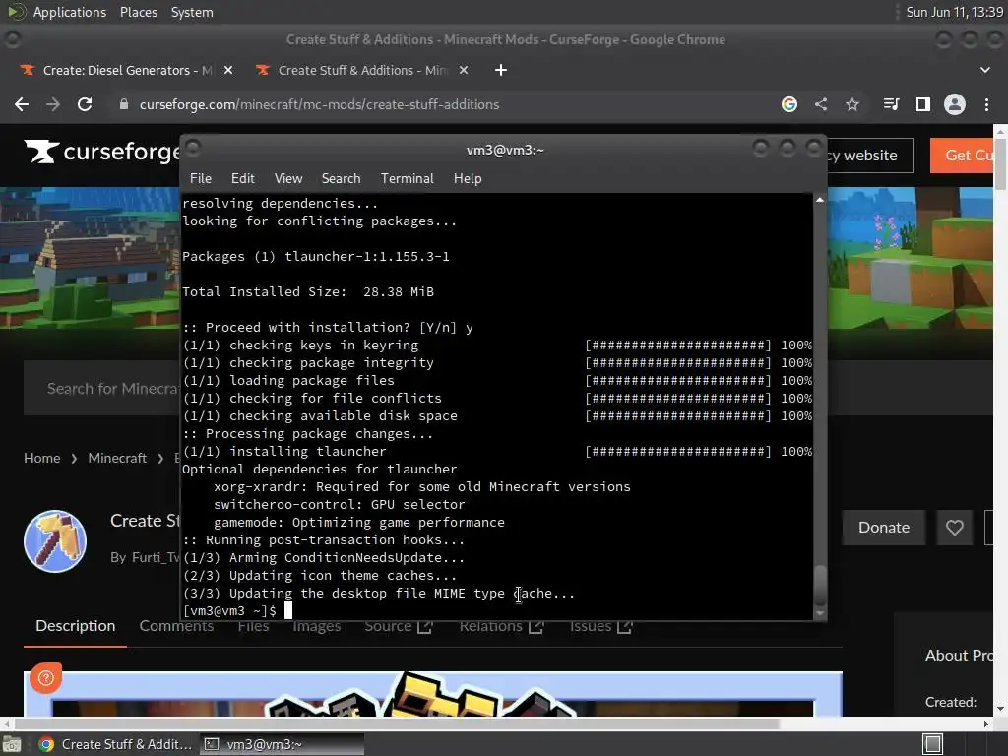The height and width of the screenshot is (756, 1008).
Task: Click the Search for Minecraft field
Action: [x=102, y=388]
